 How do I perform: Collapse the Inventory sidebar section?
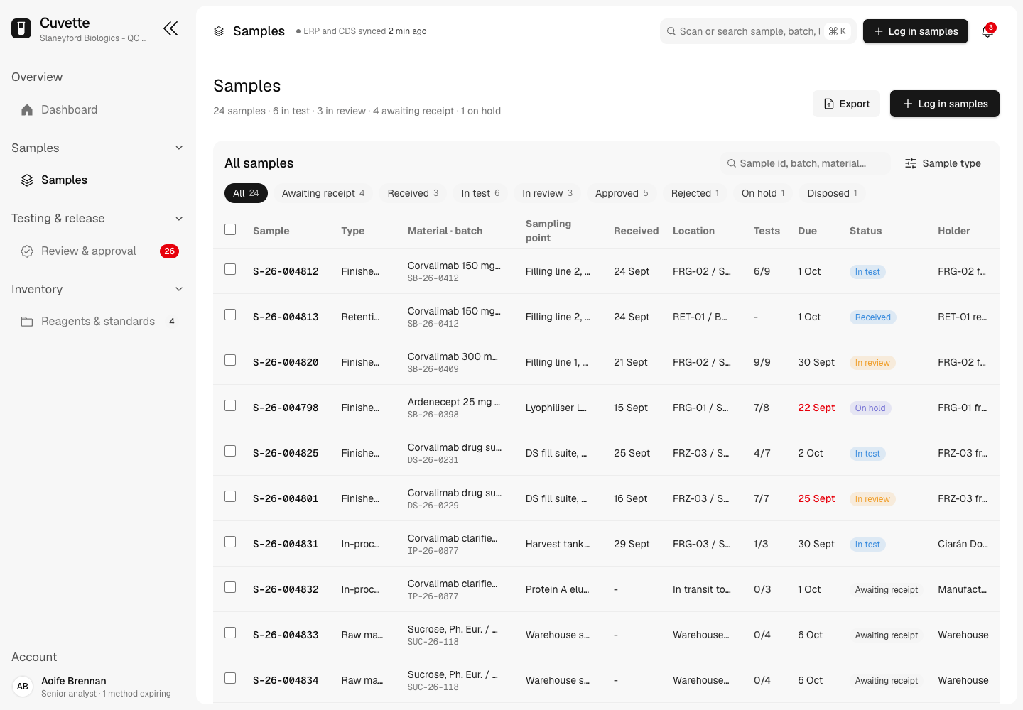click(179, 289)
